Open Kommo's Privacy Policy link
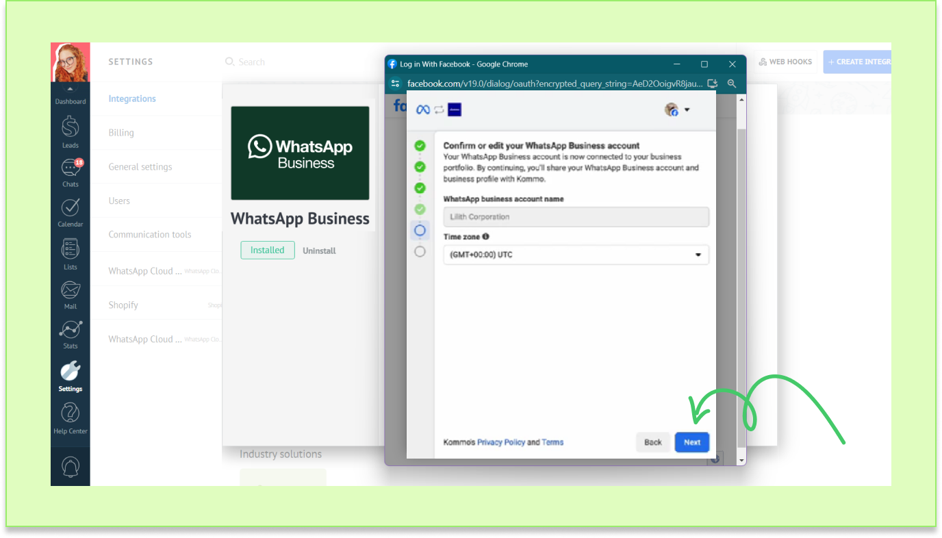The height and width of the screenshot is (538, 942). tap(500, 442)
